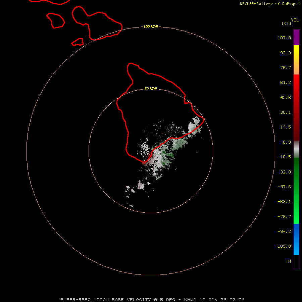
Task: Click the -47.6 velocity scale value
Action: pyautogui.click(x=284, y=187)
